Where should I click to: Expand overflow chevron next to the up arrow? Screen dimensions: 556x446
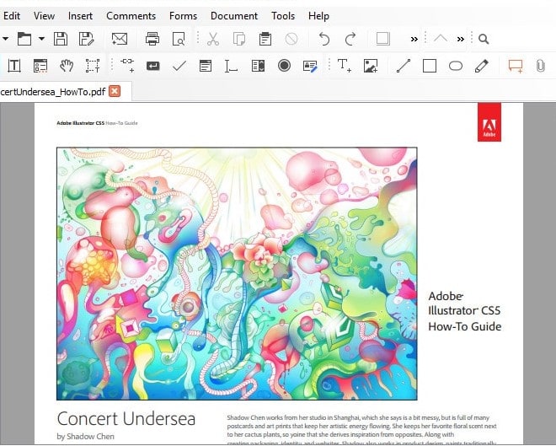point(461,39)
